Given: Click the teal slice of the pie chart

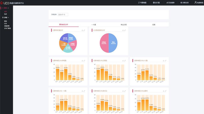Looking at the screenshot, I should (68, 48).
